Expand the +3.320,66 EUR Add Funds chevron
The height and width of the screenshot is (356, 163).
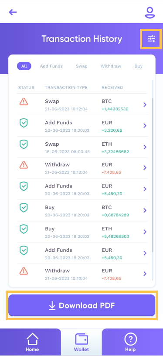(145, 126)
